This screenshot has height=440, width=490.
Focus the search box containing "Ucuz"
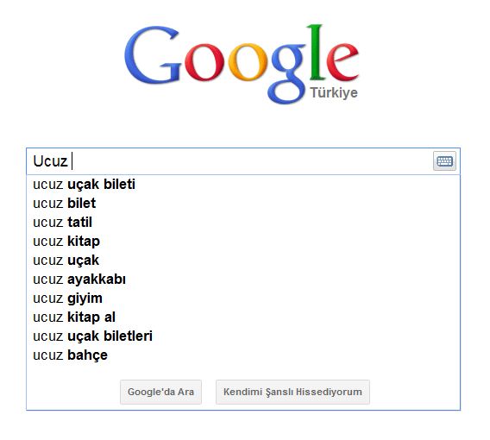coord(229,161)
